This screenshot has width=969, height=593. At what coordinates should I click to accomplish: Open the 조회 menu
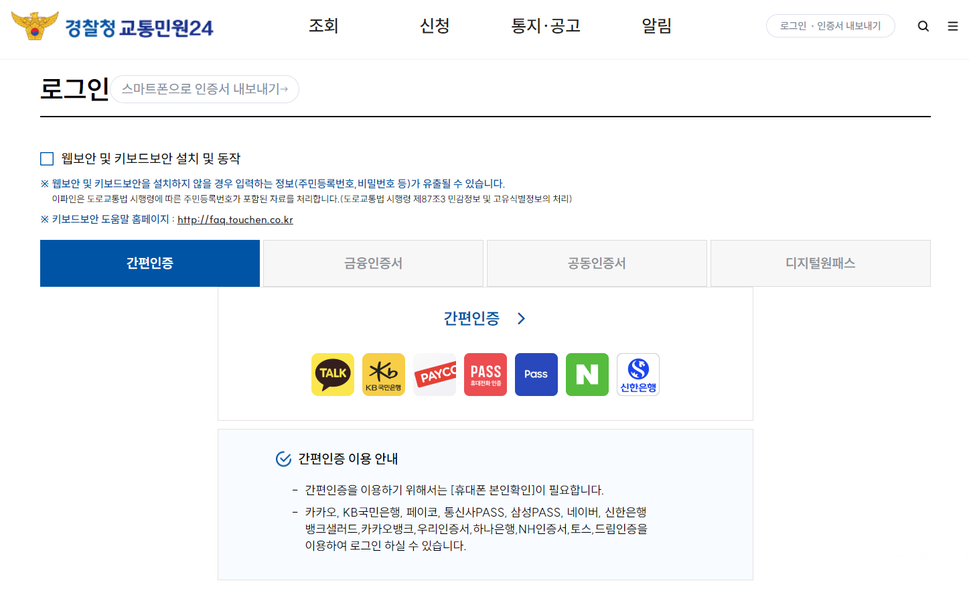click(x=323, y=25)
